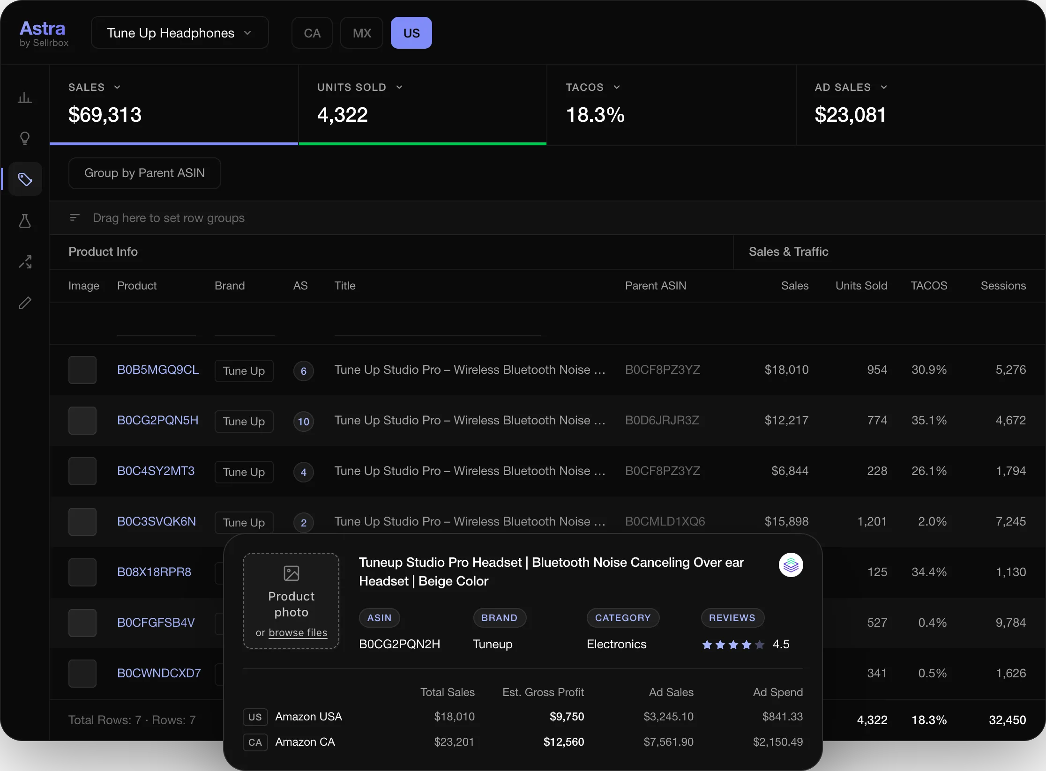Viewport: 1046px width, 771px height.
Task: Click parent ASIN B0CMLD1XQ6
Action: pos(665,521)
